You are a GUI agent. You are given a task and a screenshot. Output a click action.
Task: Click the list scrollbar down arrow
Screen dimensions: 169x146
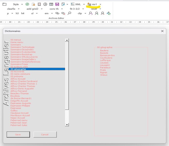pos(67,125)
